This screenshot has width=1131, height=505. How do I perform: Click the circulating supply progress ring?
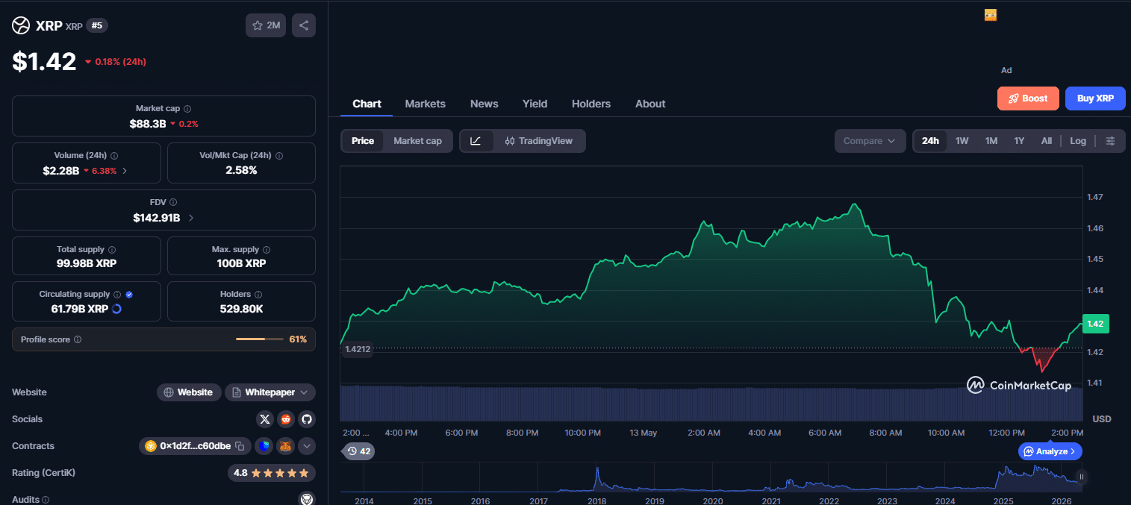click(116, 309)
